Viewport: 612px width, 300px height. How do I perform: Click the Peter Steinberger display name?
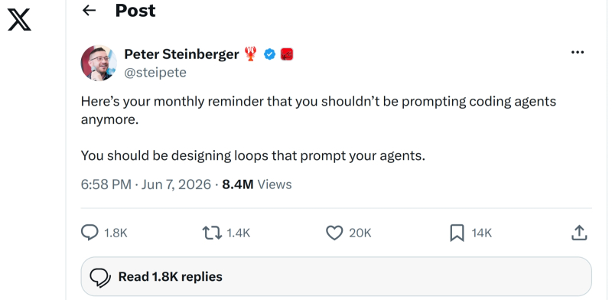pyautogui.click(x=181, y=54)
